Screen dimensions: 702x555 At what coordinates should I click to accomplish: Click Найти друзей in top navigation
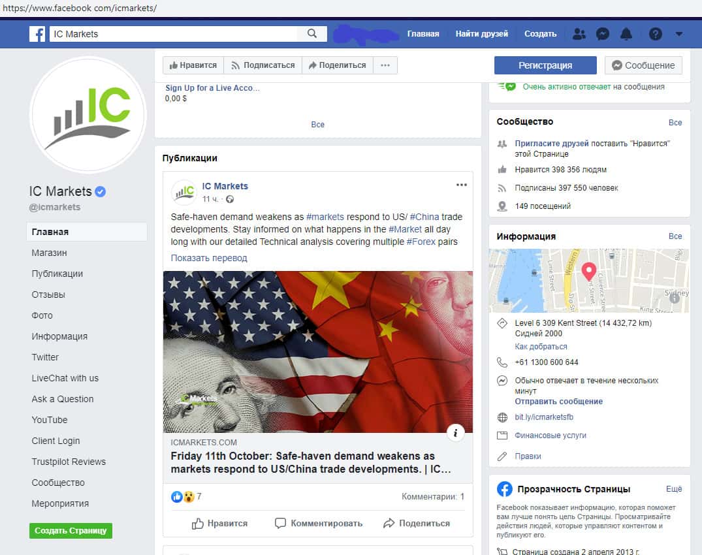pos(482,34)
